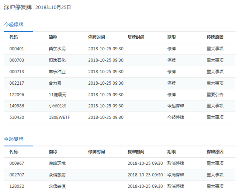
Task: Select stock code 002707
Action: pyautogui.click(x=17, y=175)
